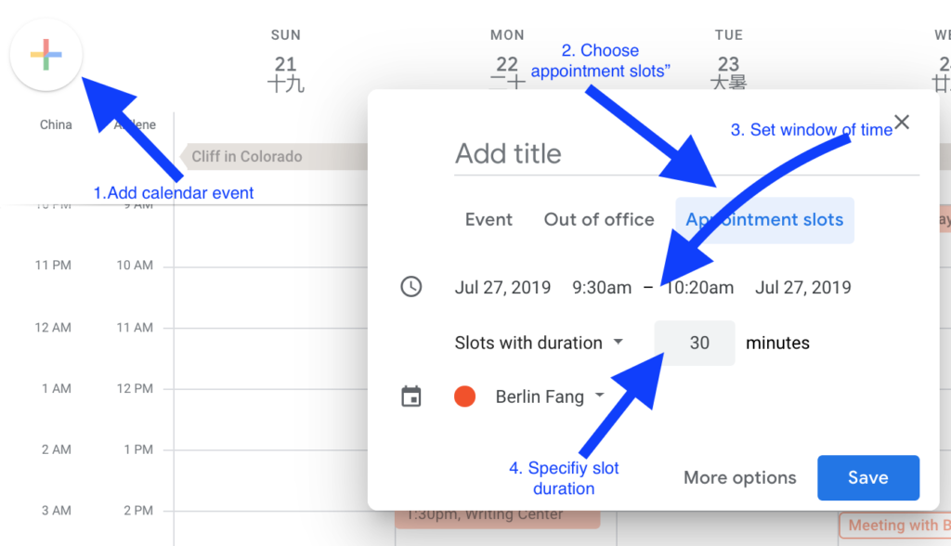The height and width of the screenshot is (546, 951).
Task: Click the calendar icon beside Berlin Fang
Action: coord(410,397)
